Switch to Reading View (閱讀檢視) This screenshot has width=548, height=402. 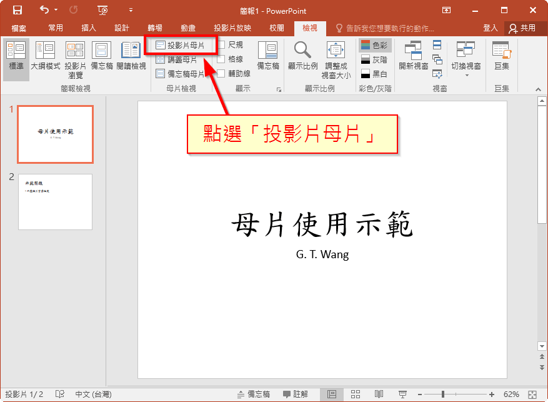point(131,55)
